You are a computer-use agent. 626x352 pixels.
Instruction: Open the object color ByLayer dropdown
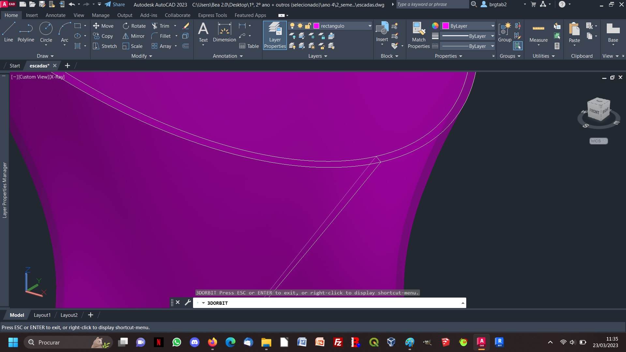pyautogui.click(x=493, y=26)
